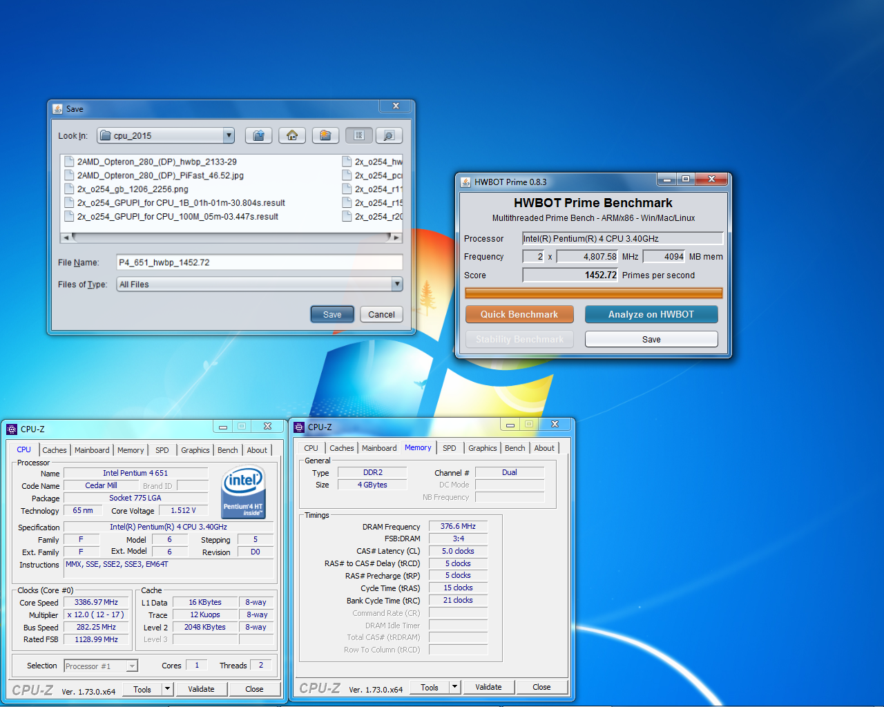Open Caches tab in Memory-tab CPU-Z window
Image resolution: width=884 pixels, height=707 pixels.
point(342,448)
